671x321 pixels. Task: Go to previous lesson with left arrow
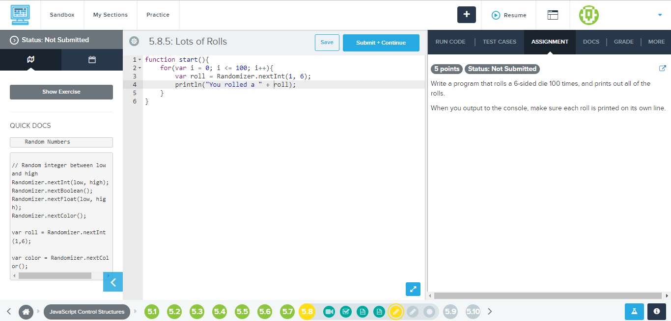pos(9,312)
